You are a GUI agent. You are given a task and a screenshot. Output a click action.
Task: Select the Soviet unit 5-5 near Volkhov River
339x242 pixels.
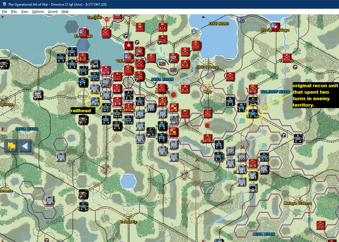coord(253,89)
